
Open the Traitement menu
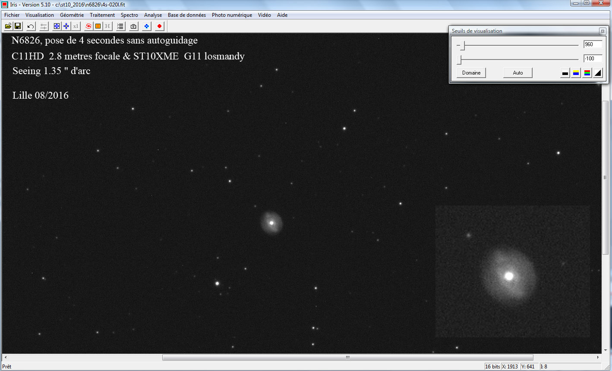pos(102,15)
